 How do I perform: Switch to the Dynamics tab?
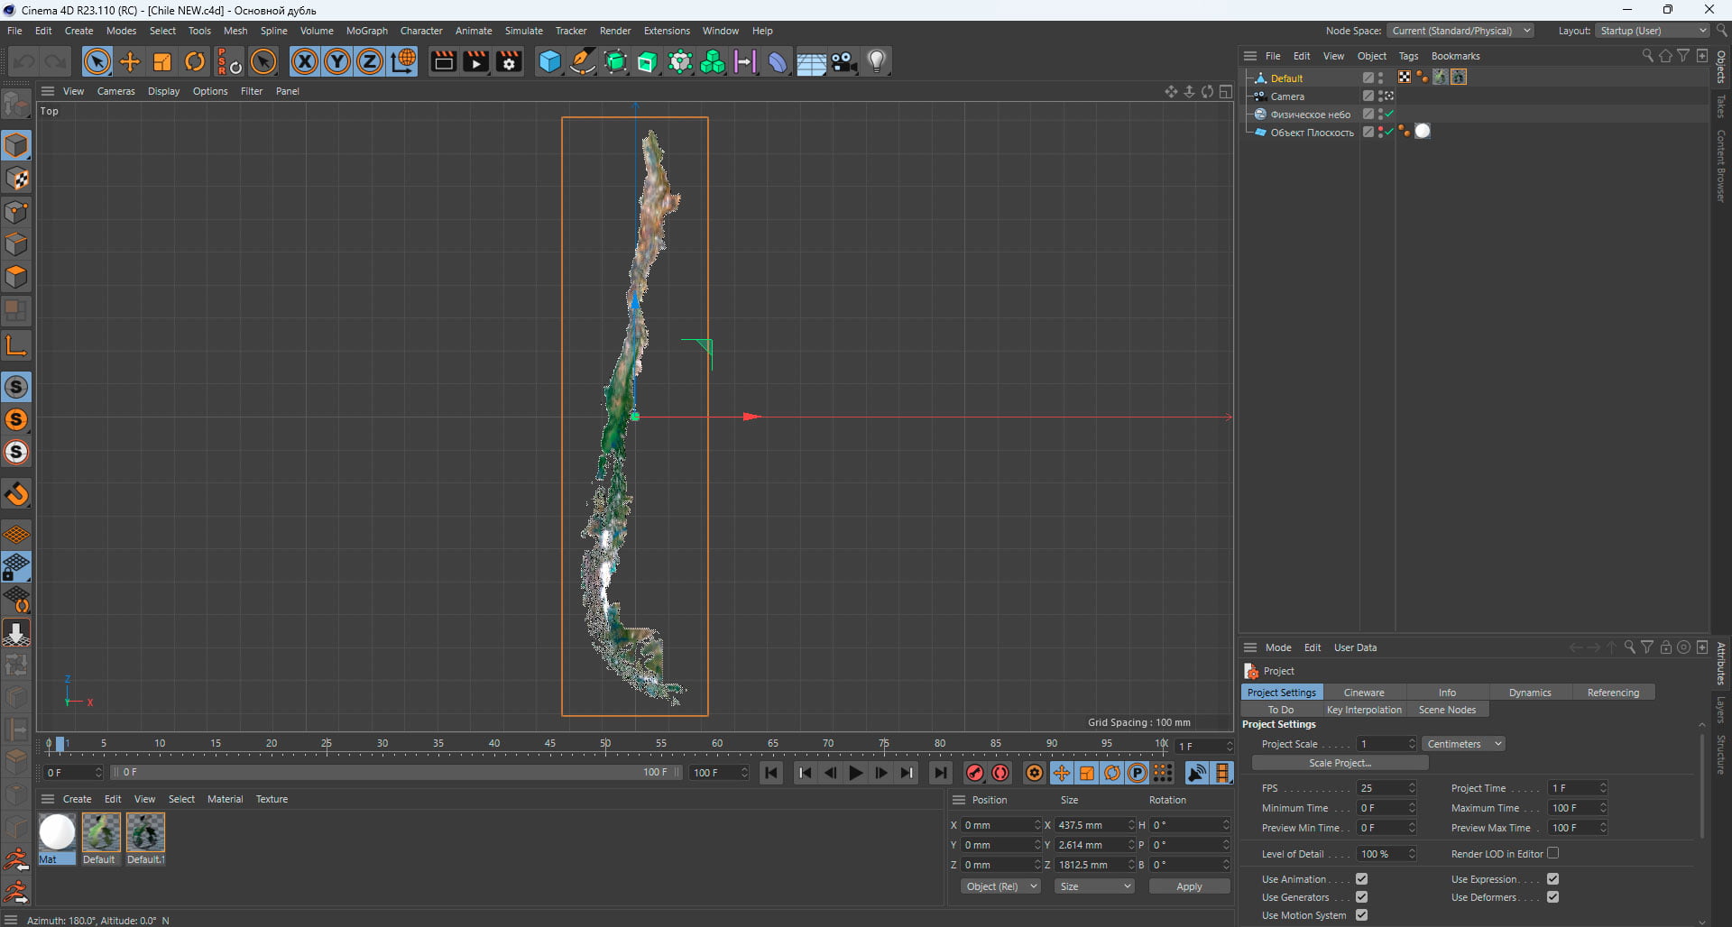1530,693
